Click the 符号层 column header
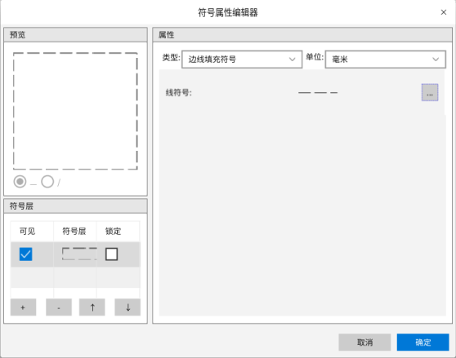The height and width of the screenshot is (358, 456). 75,232
